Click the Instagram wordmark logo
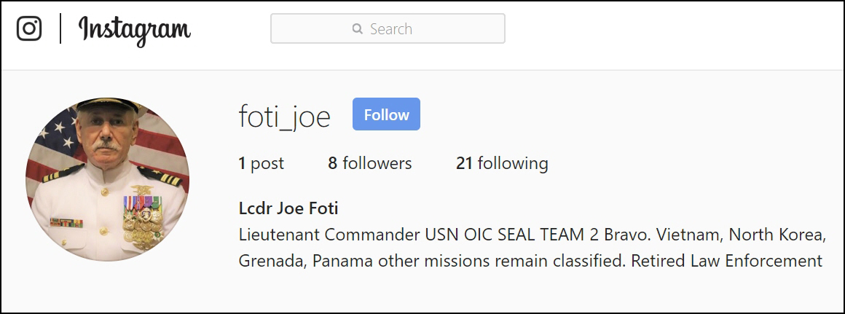 (134, 30)
